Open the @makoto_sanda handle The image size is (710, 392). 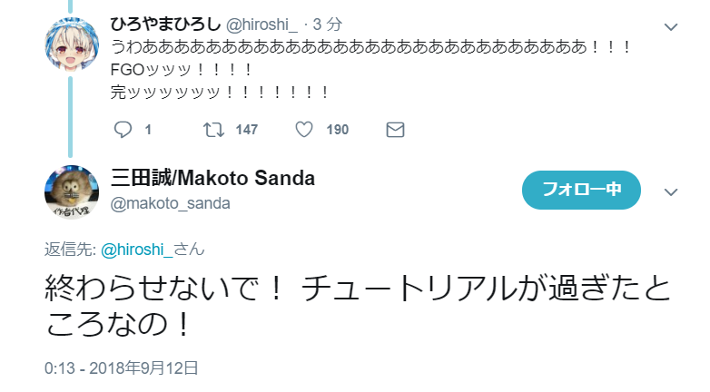(x=170, y=203)
